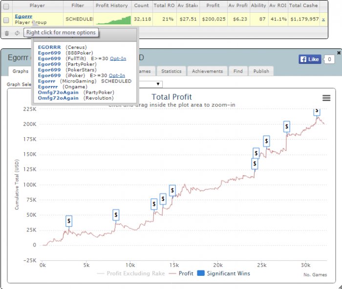Viewport: 342px width, 289px height.
Task: Toggle the select-all header checkbox
Action: pyautogui.click(x=6, y=6)
